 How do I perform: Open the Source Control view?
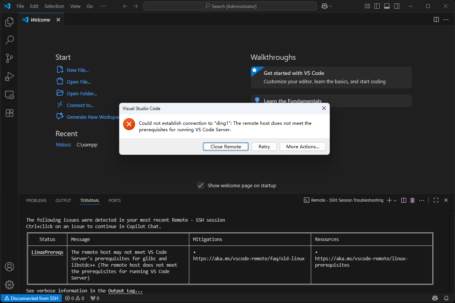click(9, 58)
